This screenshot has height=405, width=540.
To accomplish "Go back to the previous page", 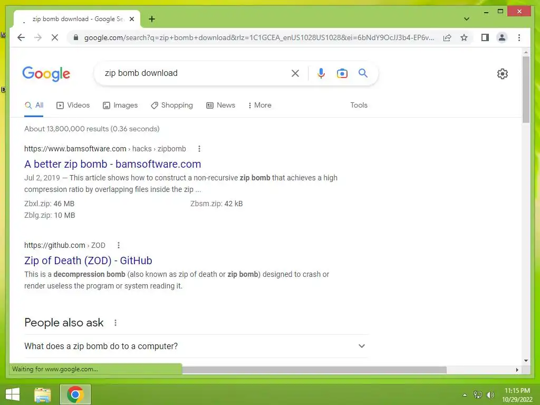I will [21, 37].
